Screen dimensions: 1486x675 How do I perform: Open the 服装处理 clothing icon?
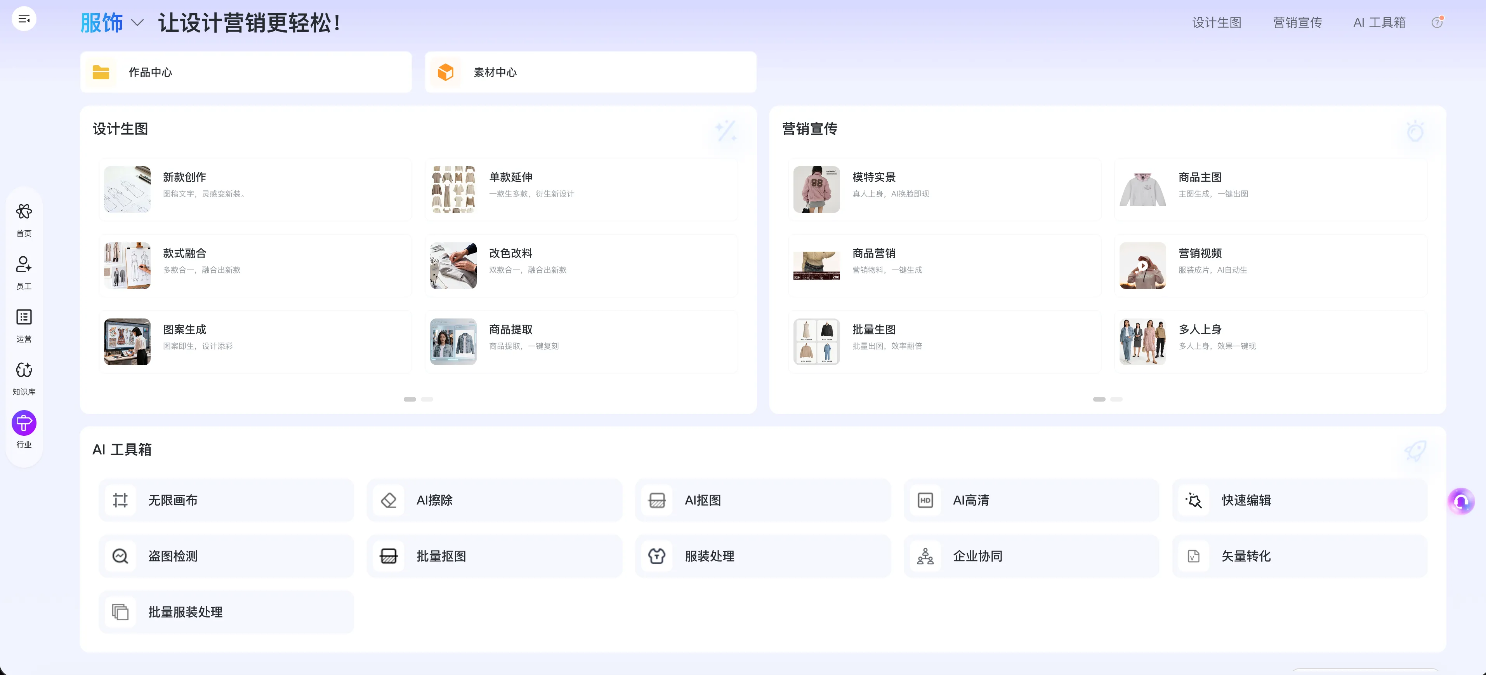657,556
